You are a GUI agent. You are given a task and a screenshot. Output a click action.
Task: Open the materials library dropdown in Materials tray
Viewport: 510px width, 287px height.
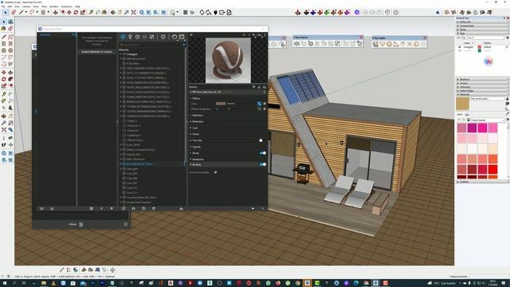tap(487, 120)
